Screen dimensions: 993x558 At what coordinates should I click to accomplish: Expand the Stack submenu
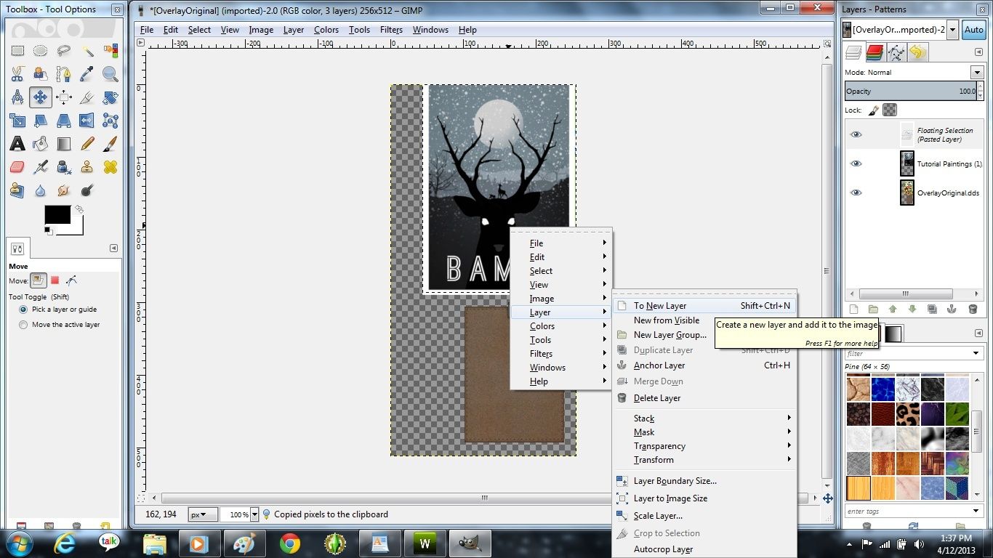click(x=704, y=418)
